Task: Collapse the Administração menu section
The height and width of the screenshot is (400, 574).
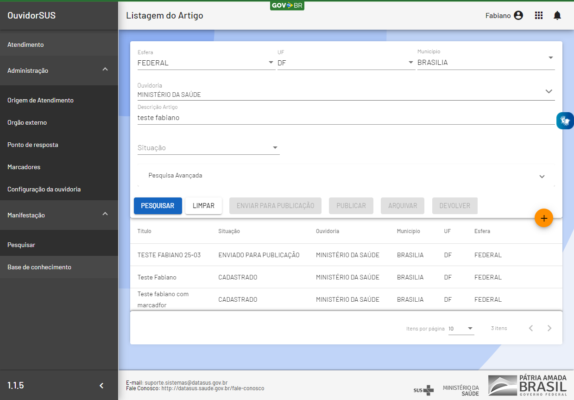Action: pos(105,70)
